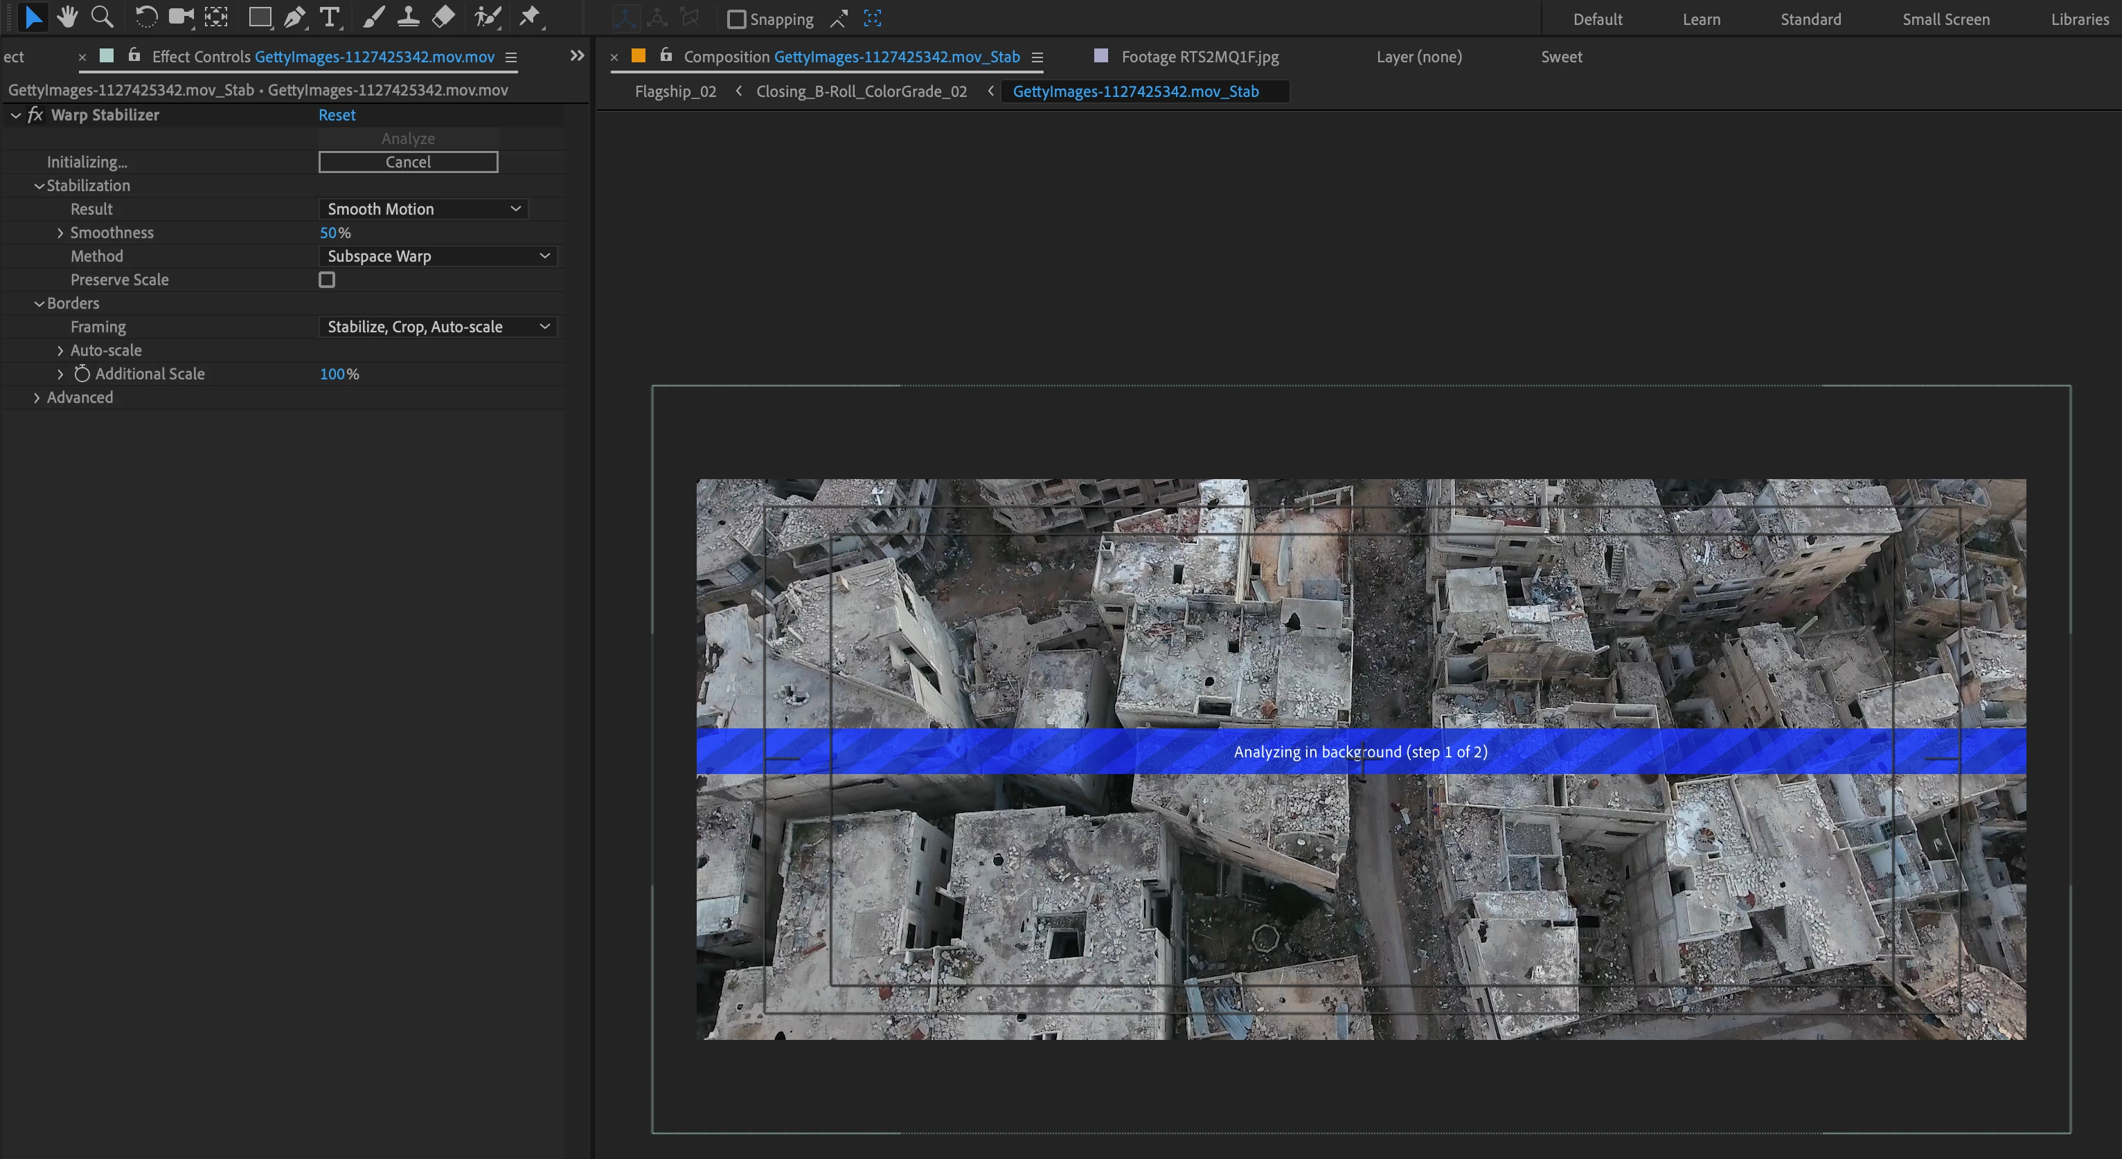Select the Pen tool
The image size is (2122, 1159).
click(294, 17)
